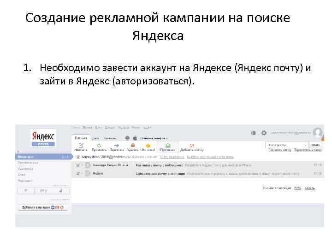The width and height of the screenshot is (332, 249).
Task: Click the themes icon left of gear
Action: 254,133
